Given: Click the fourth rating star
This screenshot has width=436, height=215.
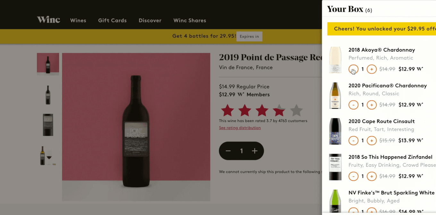Looking at the screenshot, I should pyautogui.click(x=279, y=110).
